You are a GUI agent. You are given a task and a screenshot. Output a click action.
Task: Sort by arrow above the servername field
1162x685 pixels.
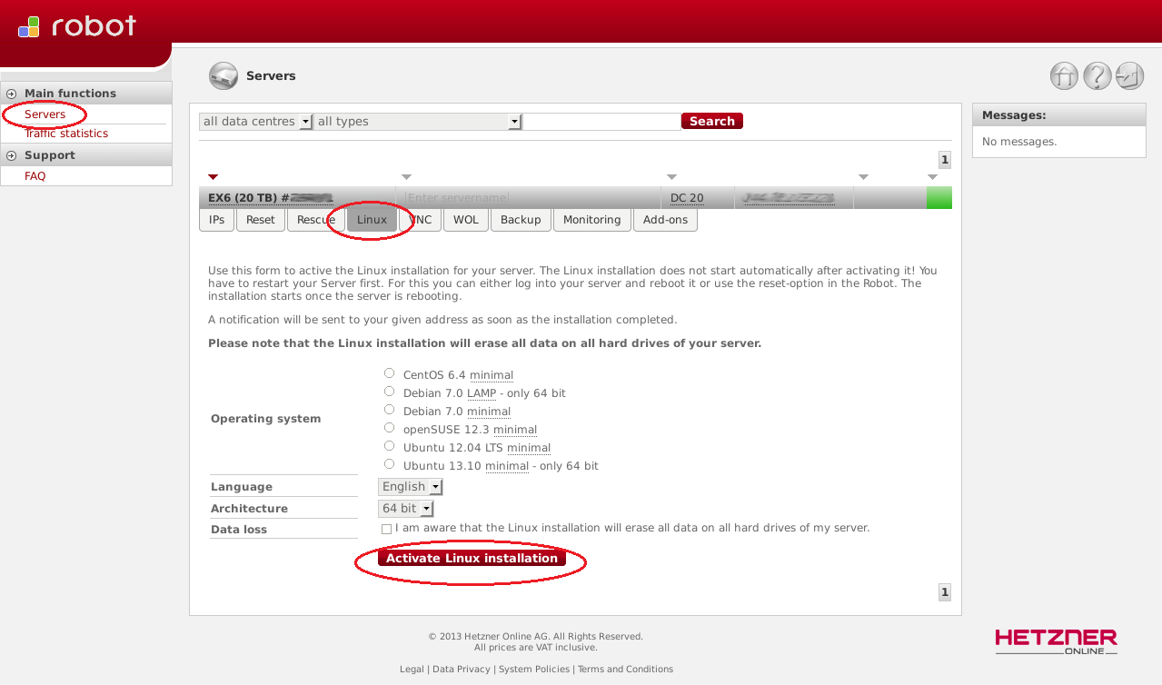[x=407, y=176]
